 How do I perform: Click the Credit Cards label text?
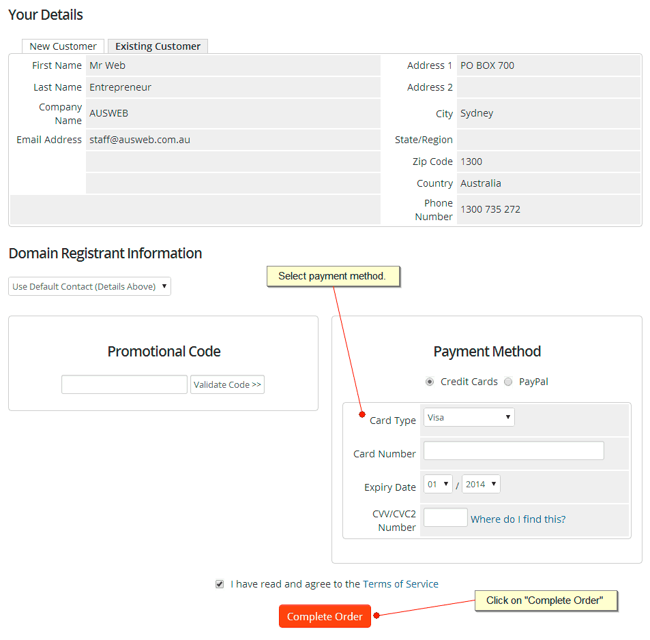[469, 382]
